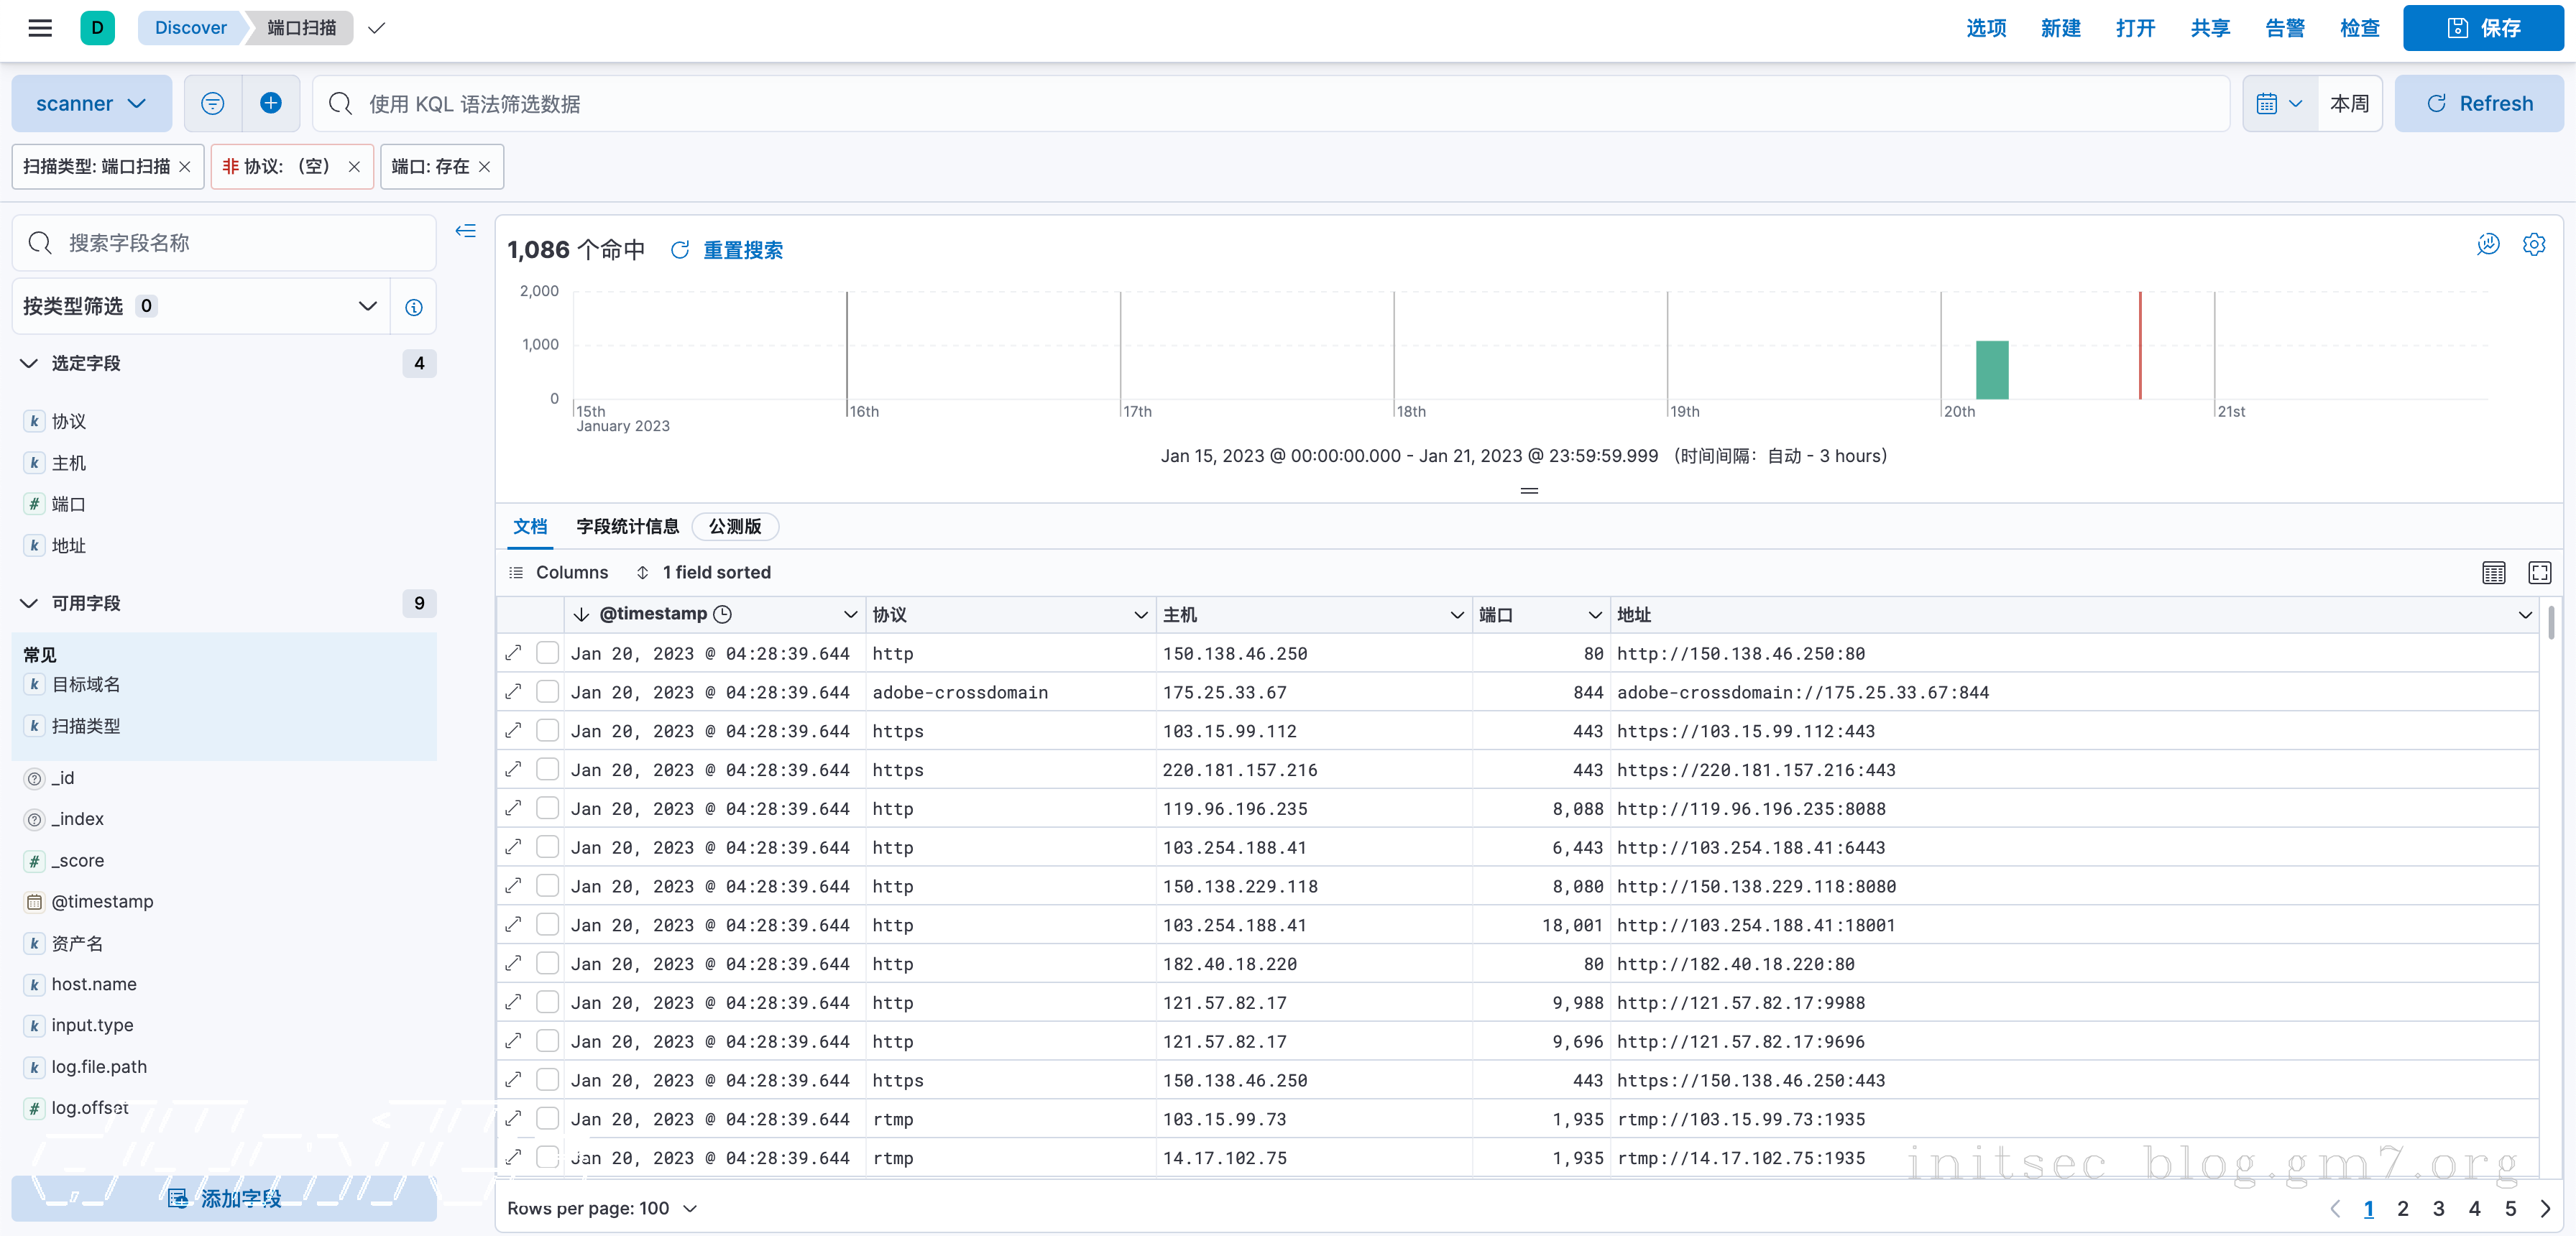Click the 重置搜索 (reset search) link
This screenshot has width=2576, height=1236.
742,250
